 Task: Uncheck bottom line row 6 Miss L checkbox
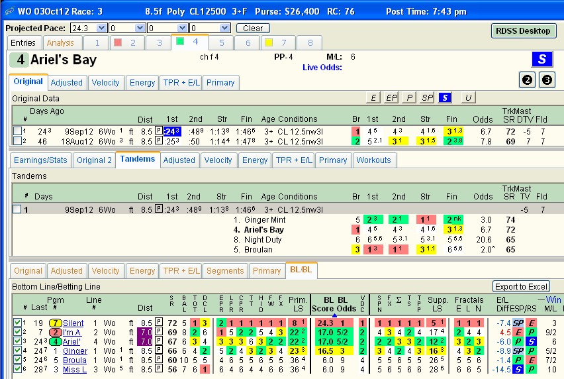coord(17,368)
